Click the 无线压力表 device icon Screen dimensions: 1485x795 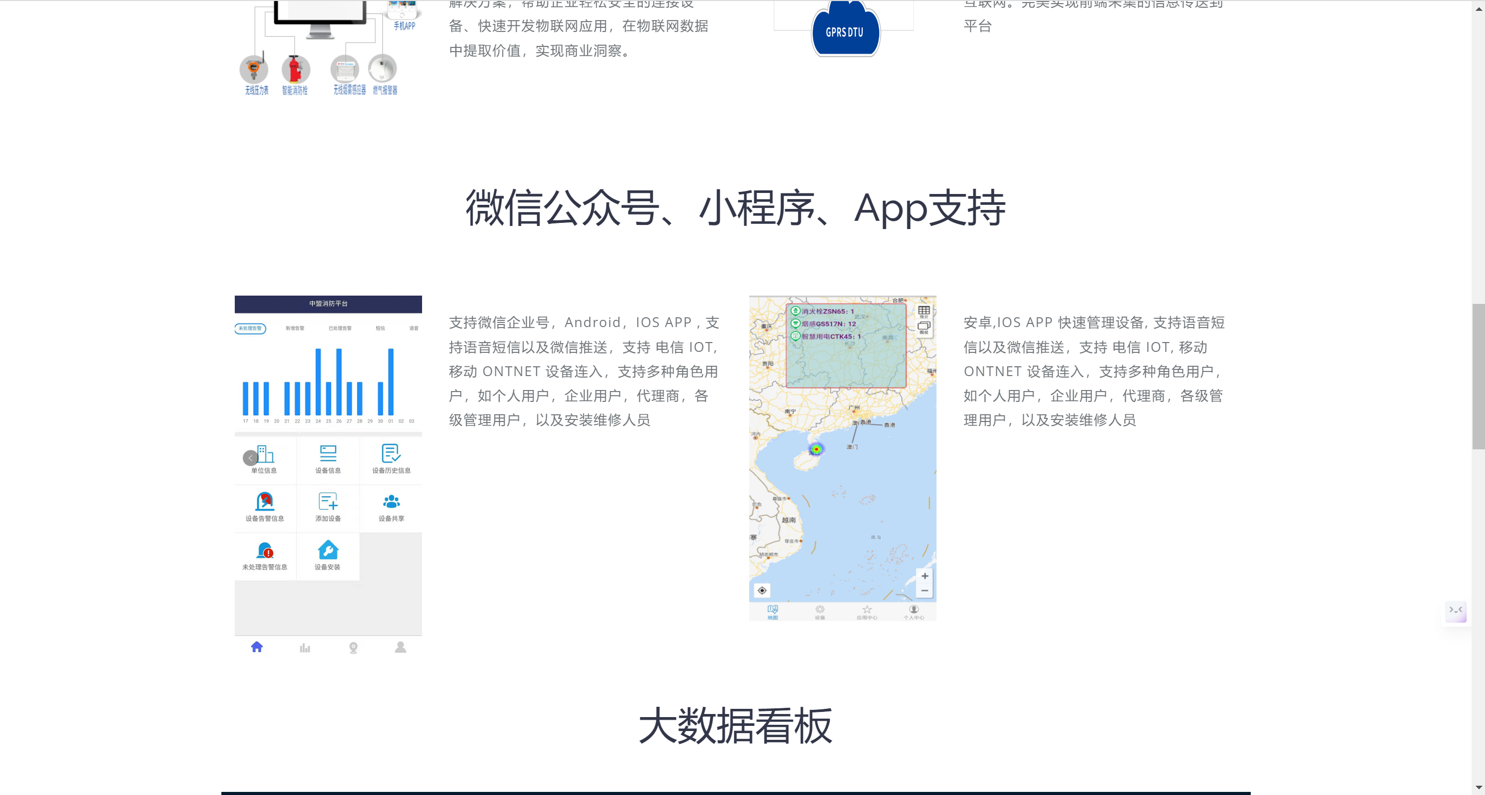pos(254,70)
